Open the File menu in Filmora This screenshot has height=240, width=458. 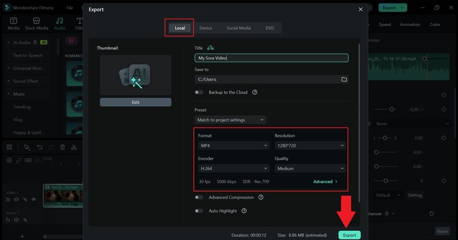point(69,8)
